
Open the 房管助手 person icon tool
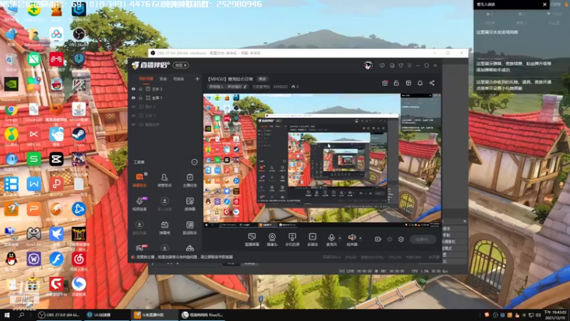tap(165, 180)
